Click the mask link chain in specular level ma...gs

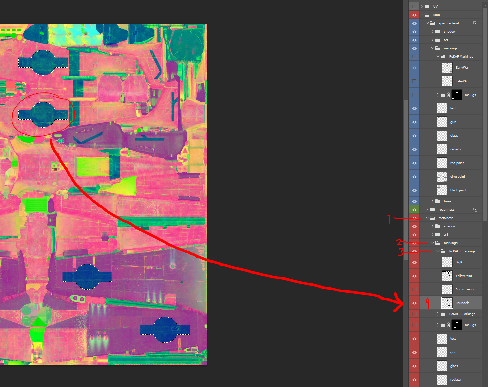(449, 95)
